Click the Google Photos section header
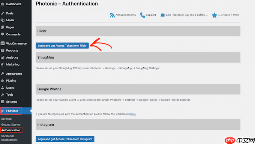 point(138,89)
